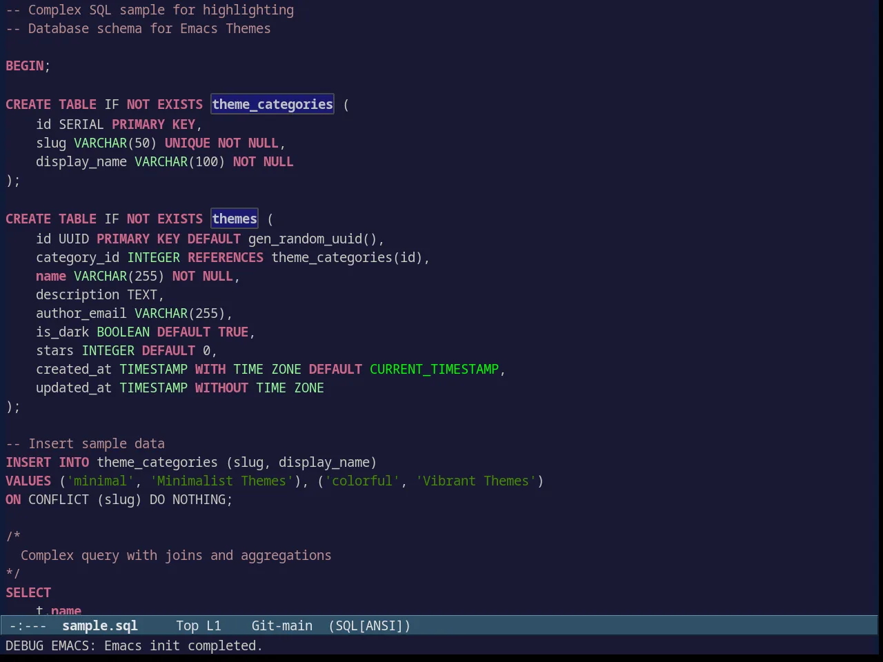Image resolution: width=883 pixels, height=662 pixels.
Task: Click the echo area message 'Emacs init completed.'
Action: point(183,645)
